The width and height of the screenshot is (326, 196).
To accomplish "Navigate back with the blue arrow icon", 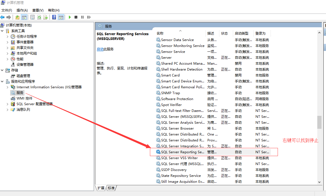I will (3, 17).
